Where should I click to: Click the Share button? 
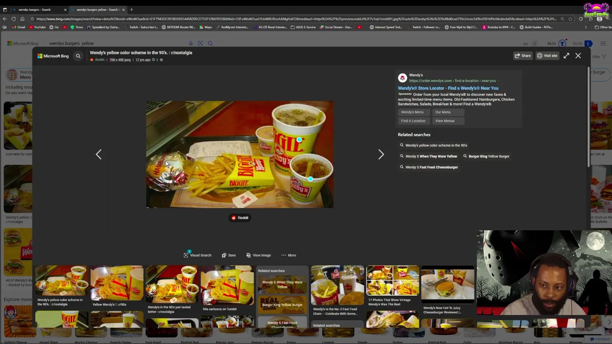[523, 55]
